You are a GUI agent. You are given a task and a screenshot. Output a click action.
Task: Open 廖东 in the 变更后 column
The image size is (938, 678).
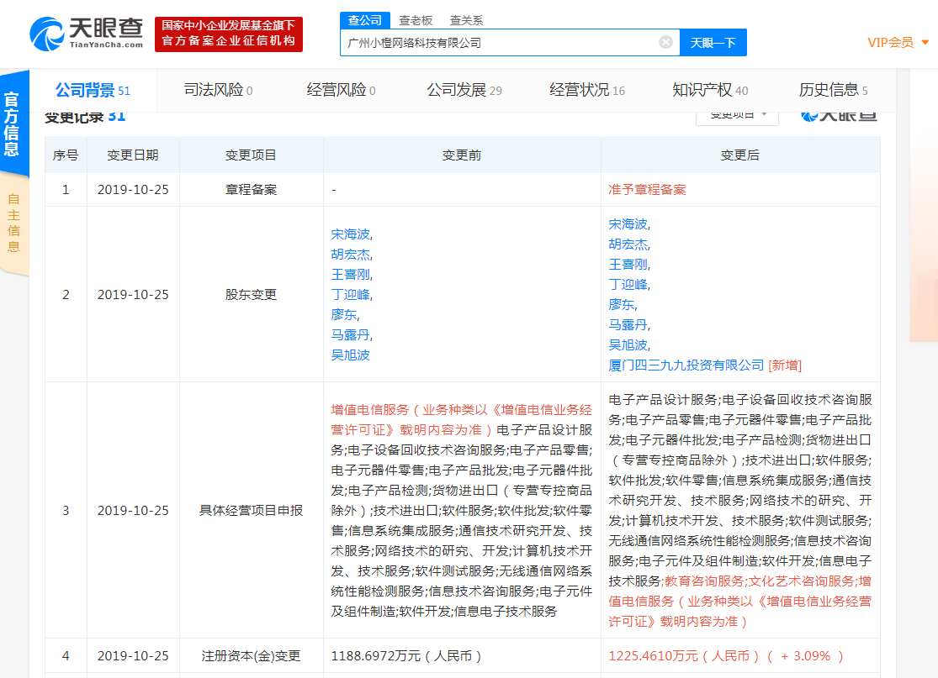click(622, 305)
